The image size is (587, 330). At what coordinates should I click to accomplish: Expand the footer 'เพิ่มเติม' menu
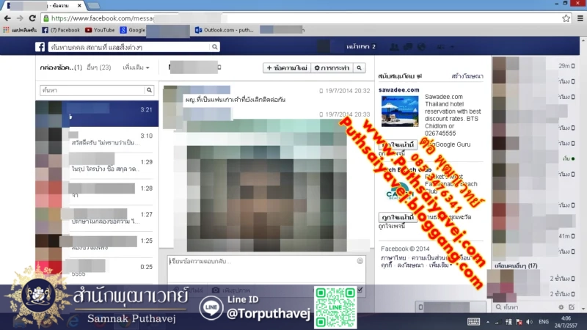(439, 265)
